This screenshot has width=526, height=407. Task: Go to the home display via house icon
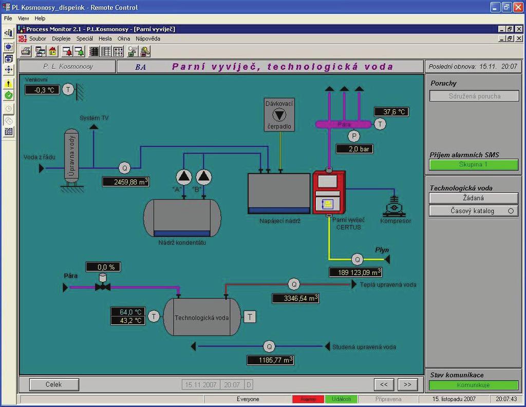coord(53,52)
